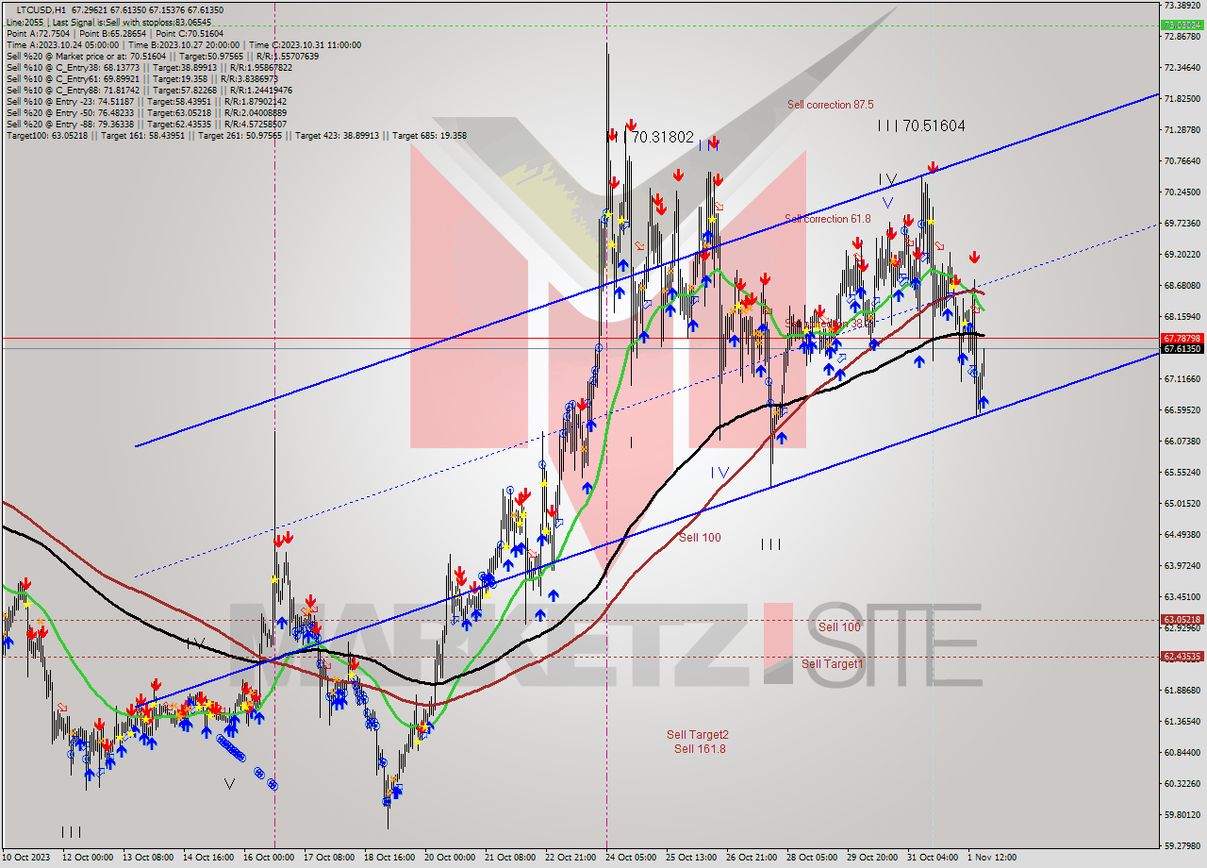Click the '24 Oct 05:00' time label
The height and width of the screenshot is (868, 1207).
pyautogui.click(x=631, y=858)
